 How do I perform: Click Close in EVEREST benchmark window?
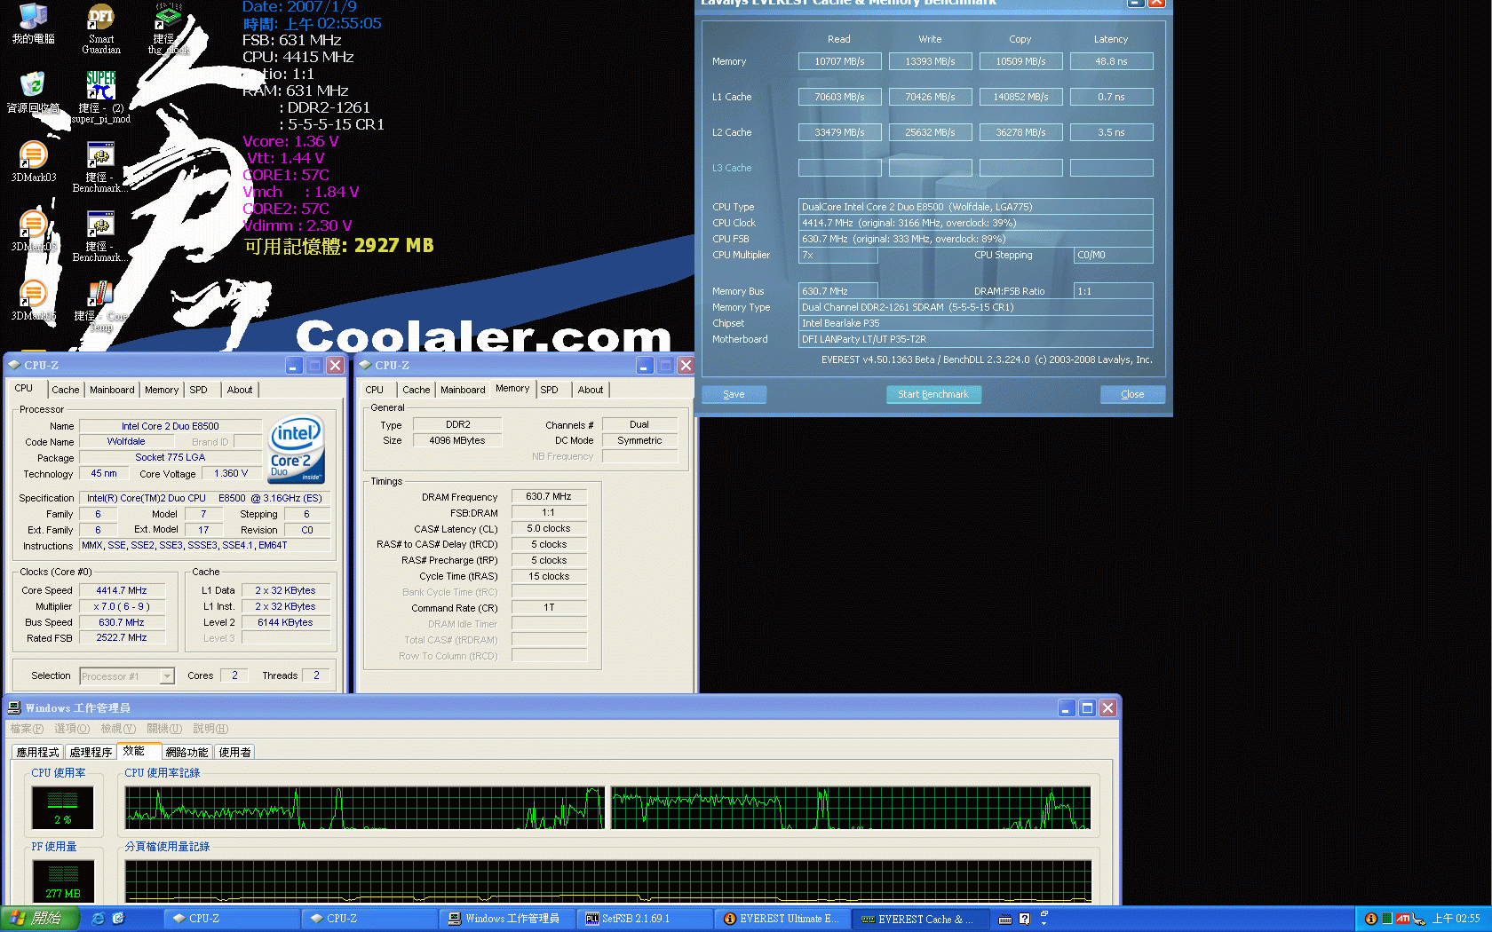[1132, 394]
